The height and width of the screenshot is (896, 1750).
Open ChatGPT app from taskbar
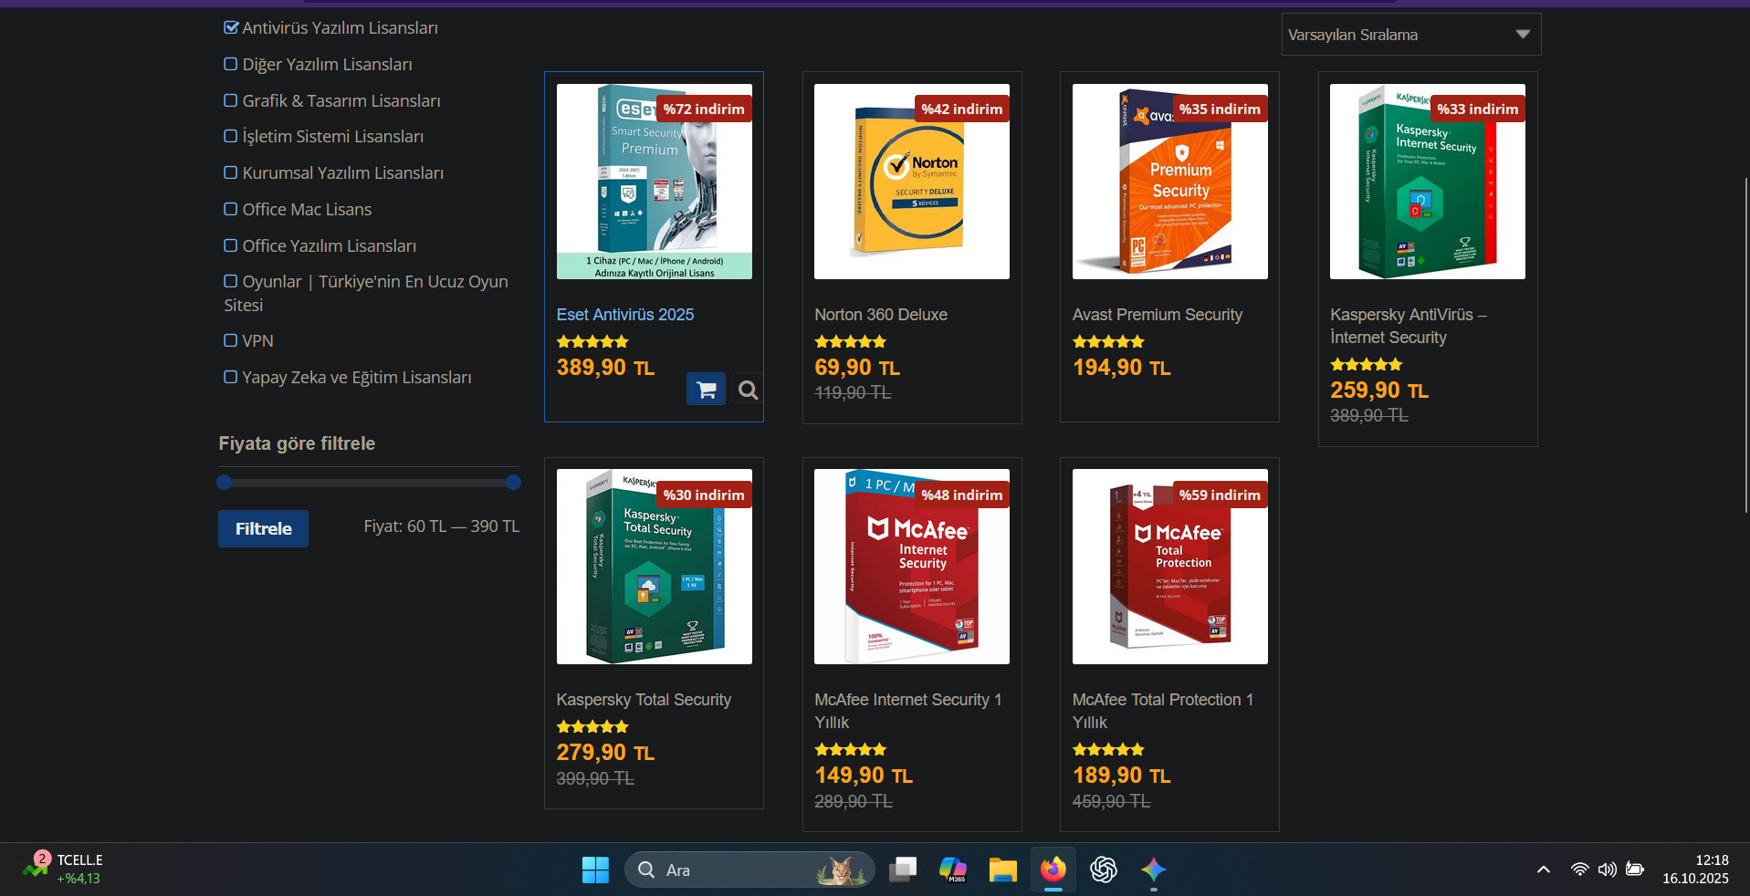click(1103, 870)
